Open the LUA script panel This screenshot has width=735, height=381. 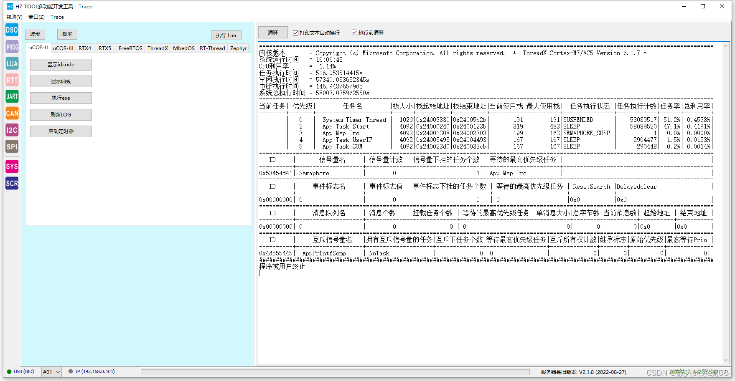coord(12,63)
